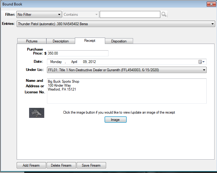Click the Purchase Price field
217x173 pixels.
[x=78, y=53]
